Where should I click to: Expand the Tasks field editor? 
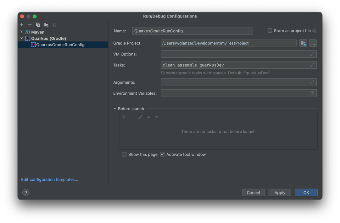coord(312,65)
